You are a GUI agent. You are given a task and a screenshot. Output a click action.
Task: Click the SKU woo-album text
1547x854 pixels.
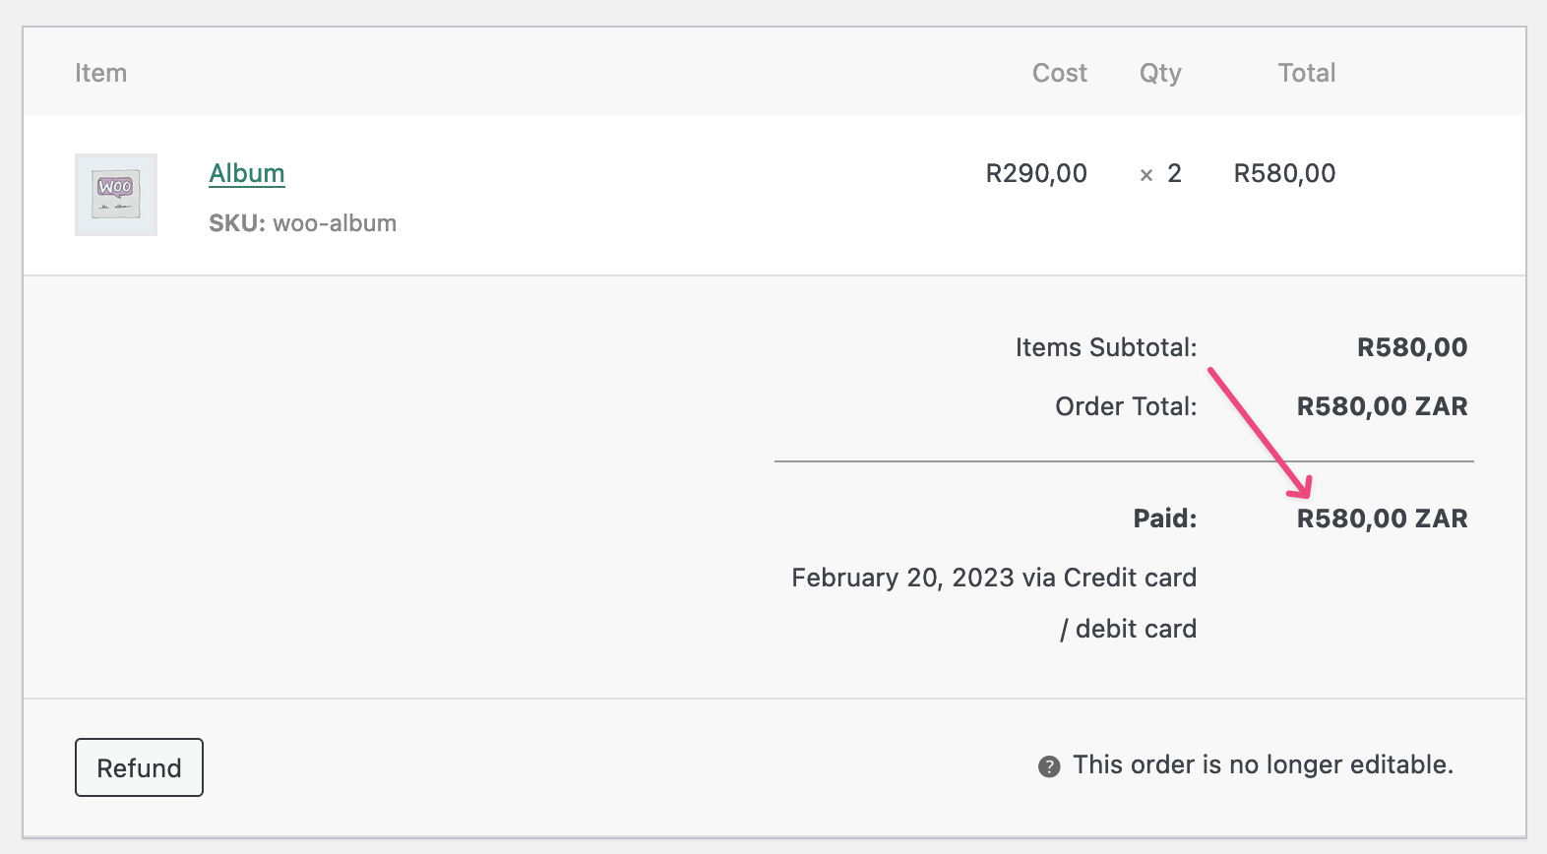click(x=302, y=223)
